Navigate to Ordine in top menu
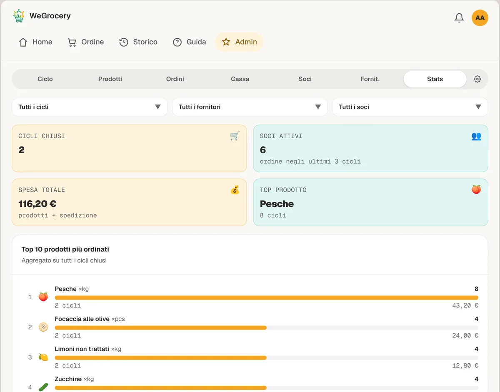500x392 pixels. pos(86,42)
